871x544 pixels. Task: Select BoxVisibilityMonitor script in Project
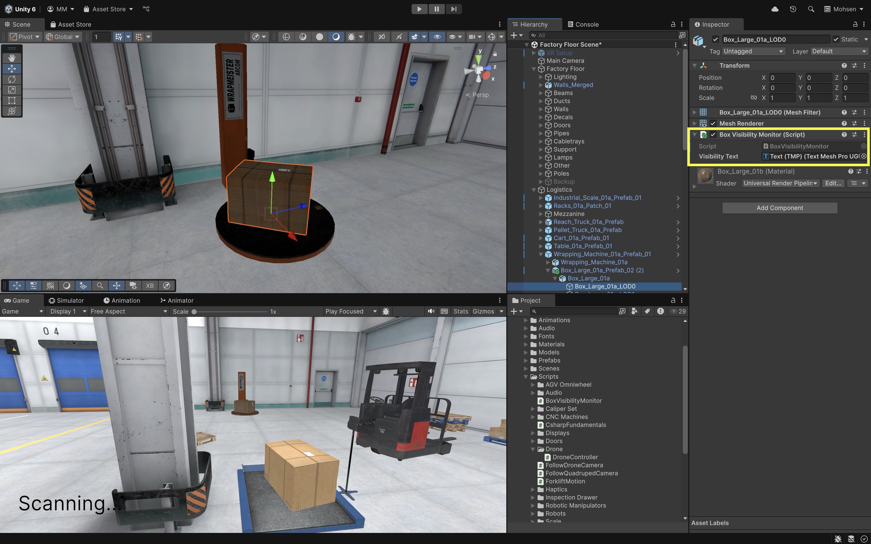pyautogui.click(x=573, y=401)
